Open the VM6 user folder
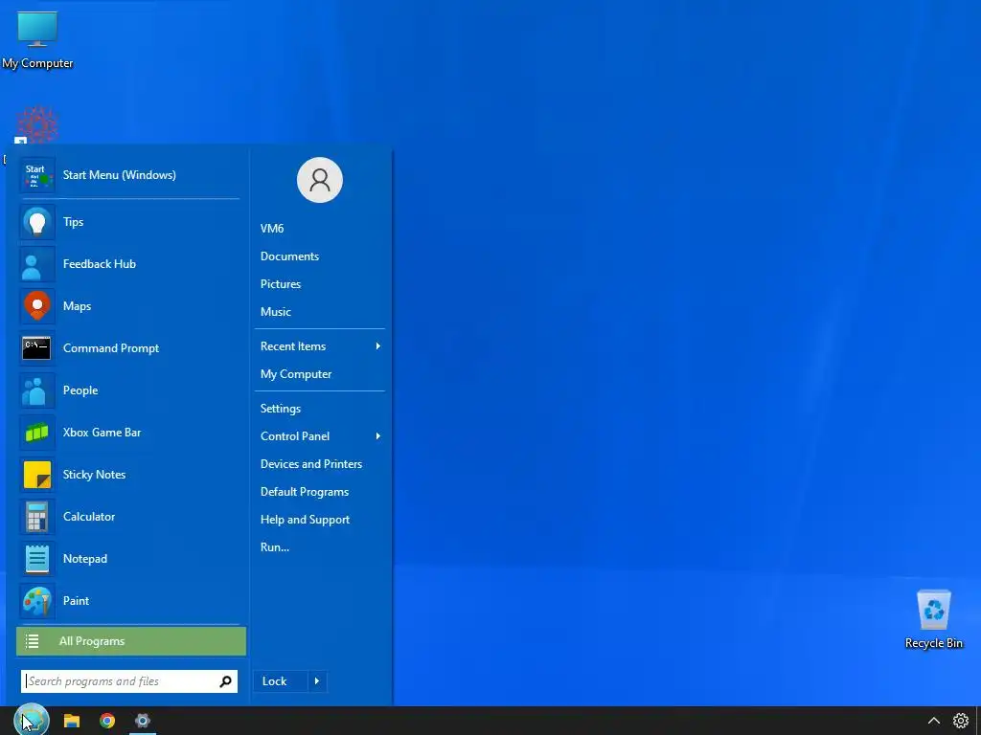 272,229
